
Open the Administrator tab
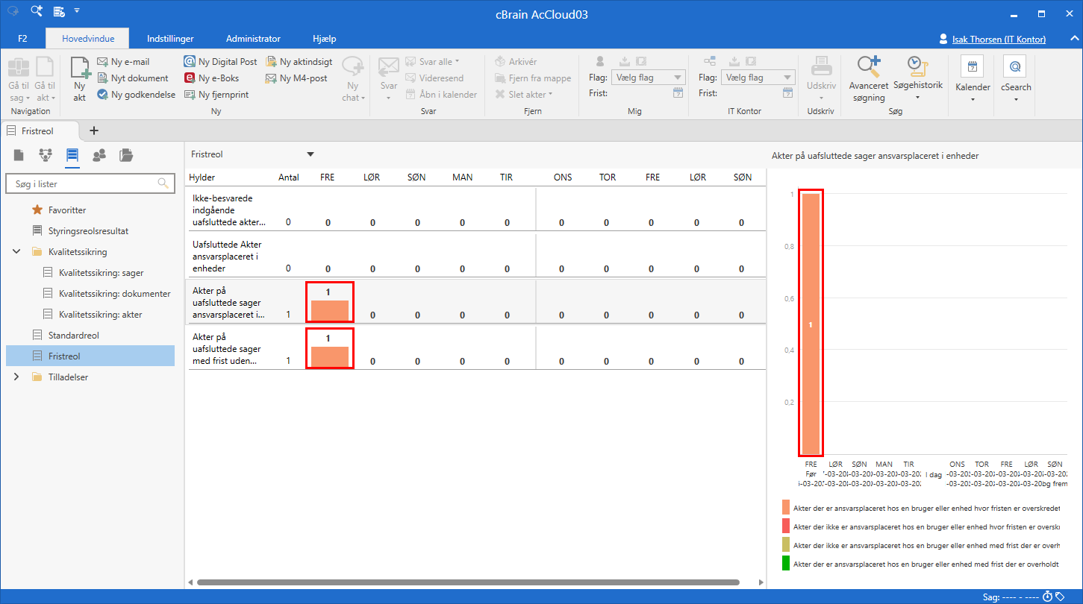coord(254,37)
